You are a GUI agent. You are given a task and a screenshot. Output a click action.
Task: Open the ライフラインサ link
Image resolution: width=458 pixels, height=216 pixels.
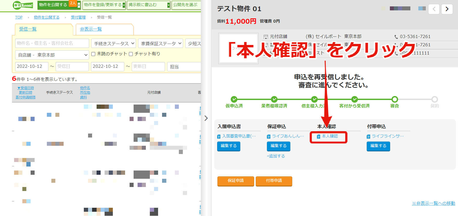(x=388, y=136)
